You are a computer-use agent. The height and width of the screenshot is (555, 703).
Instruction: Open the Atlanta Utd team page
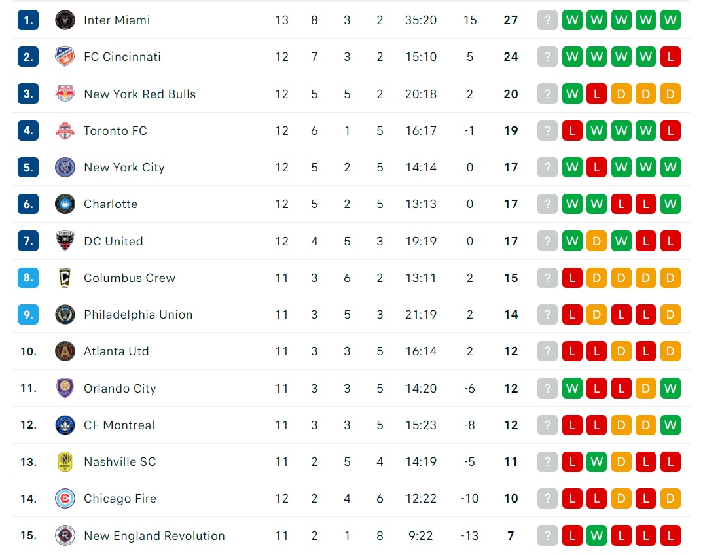coord(116,351)
